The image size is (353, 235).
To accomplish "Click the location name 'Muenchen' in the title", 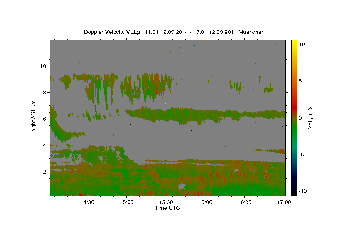I will [252, 32].
